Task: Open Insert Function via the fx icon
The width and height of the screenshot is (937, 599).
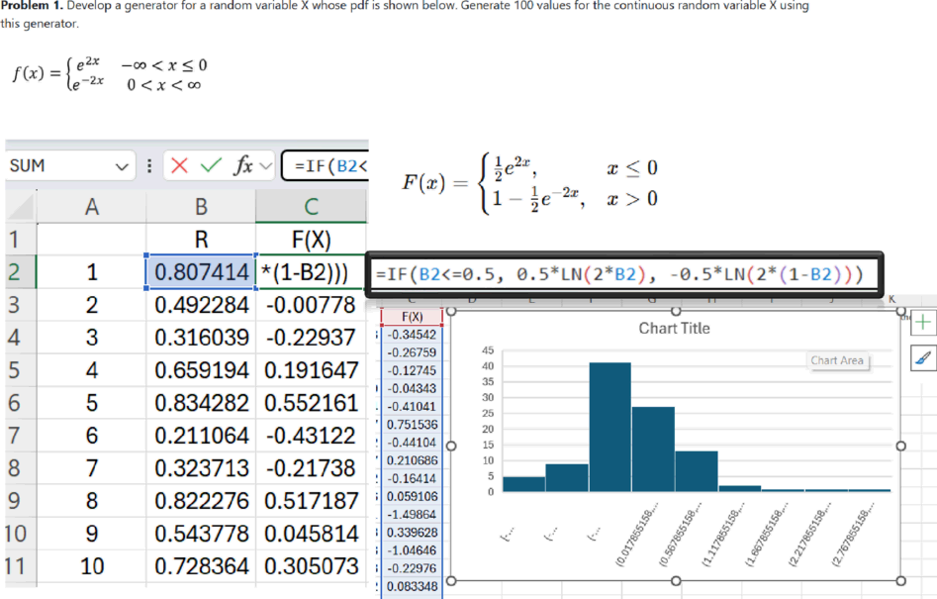Action: [x=243, y=165]
